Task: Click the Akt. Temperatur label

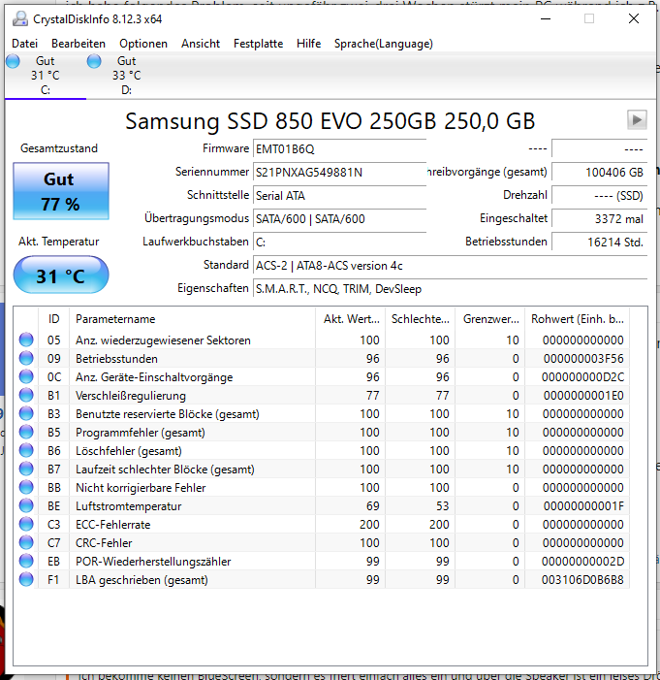Action: pos(59,242)
